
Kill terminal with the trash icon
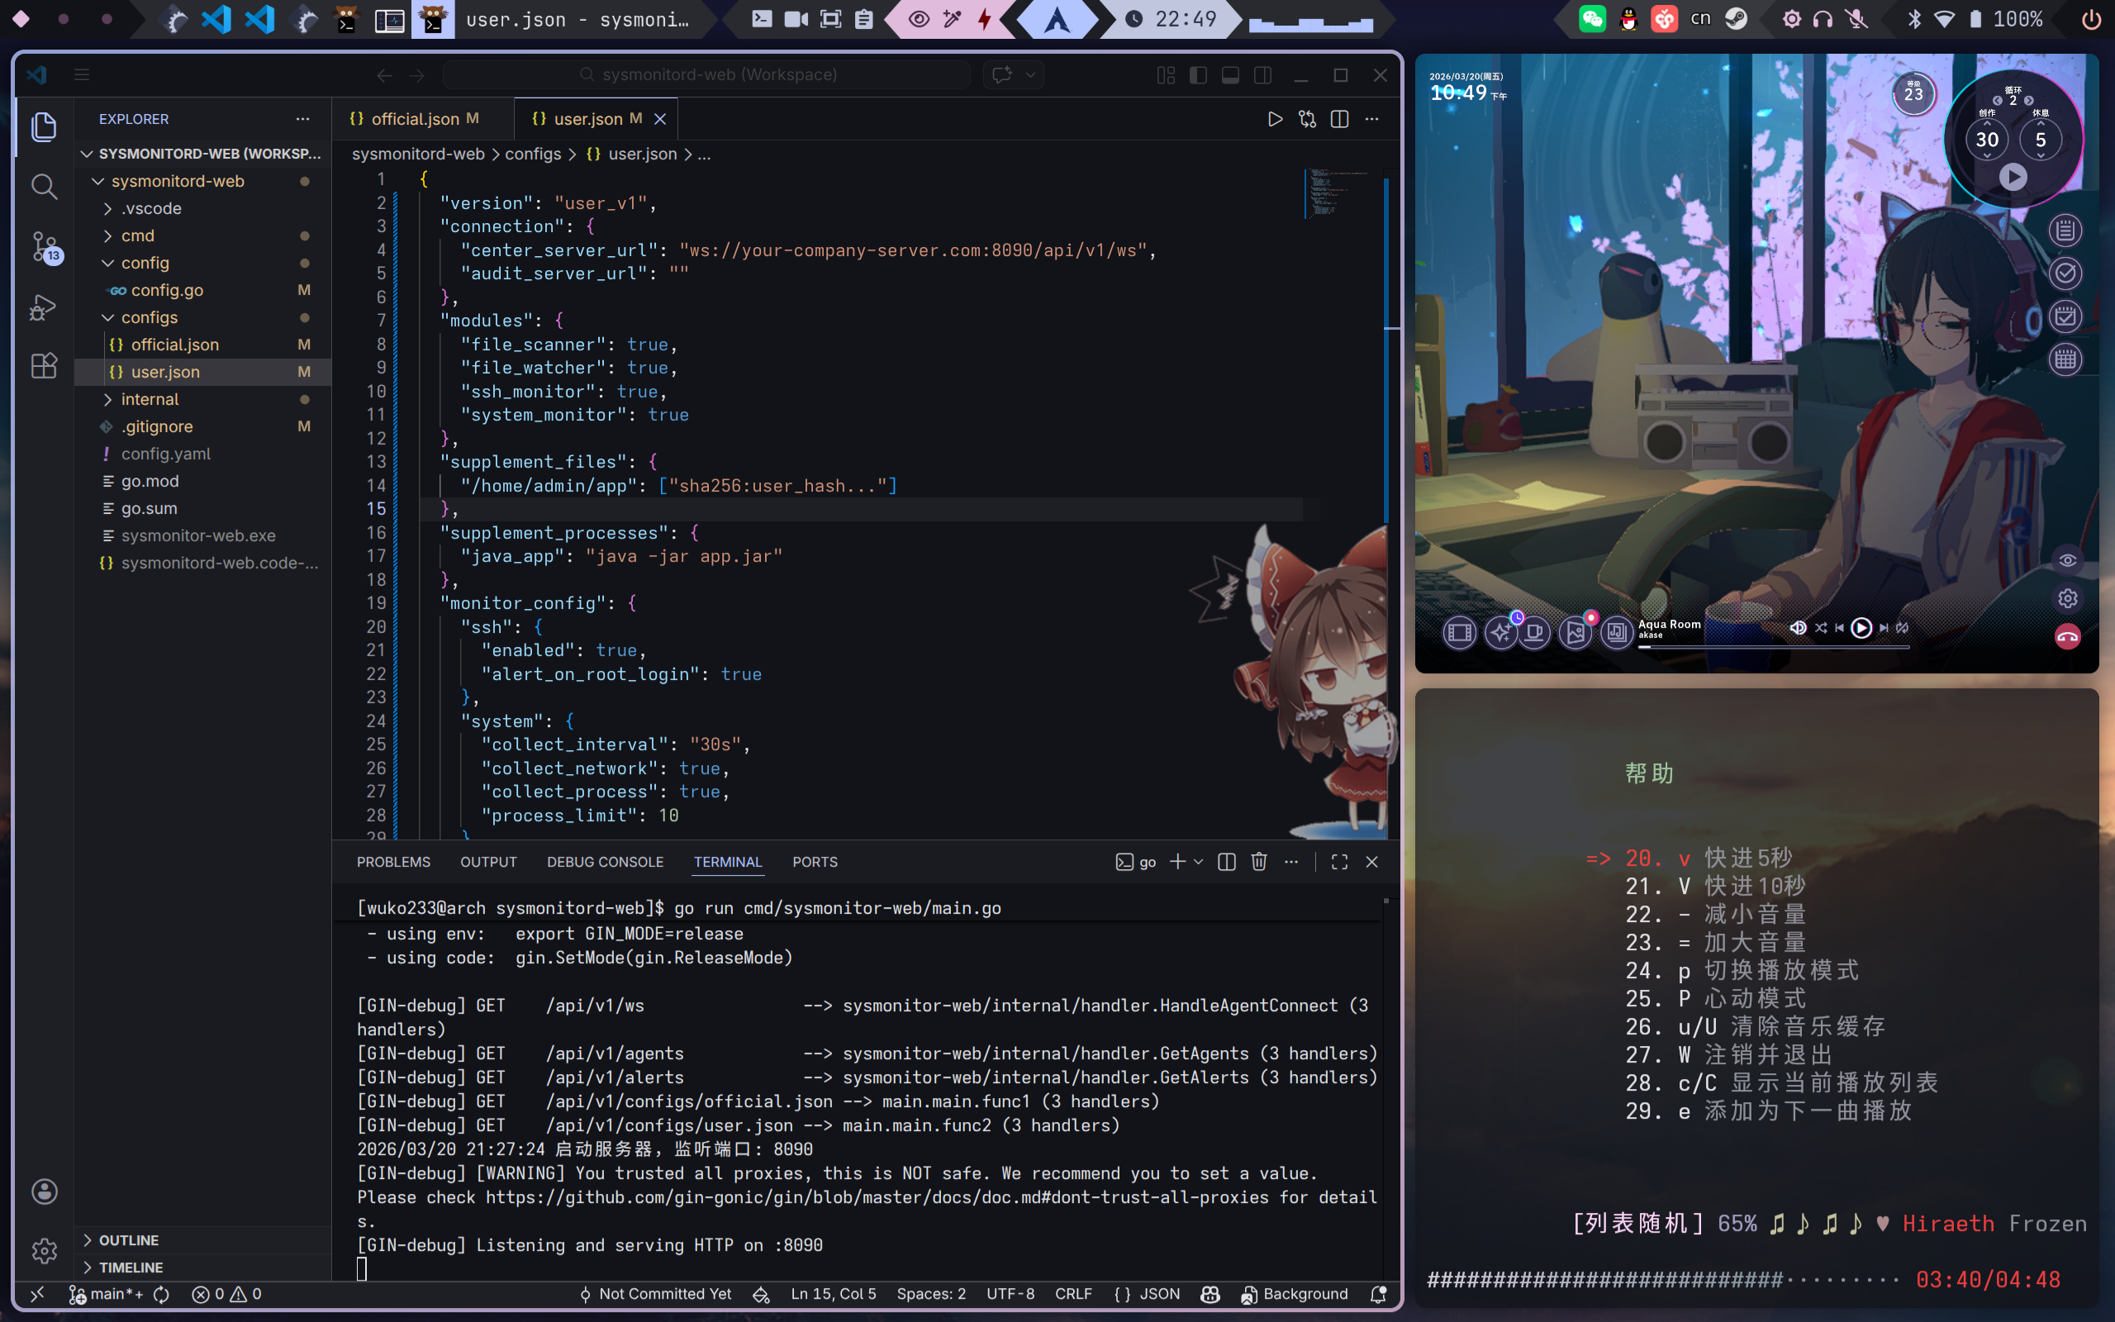pyautogui.click(x=1258, y=862)
